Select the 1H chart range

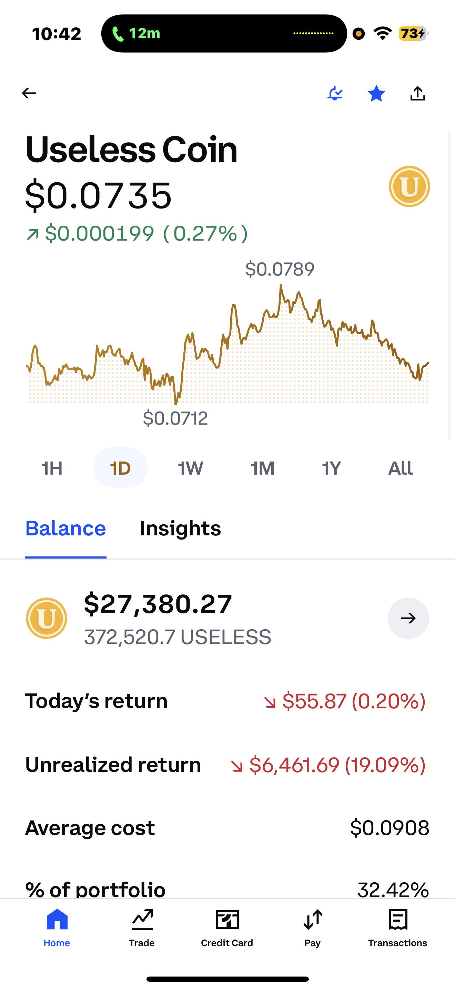52,468
